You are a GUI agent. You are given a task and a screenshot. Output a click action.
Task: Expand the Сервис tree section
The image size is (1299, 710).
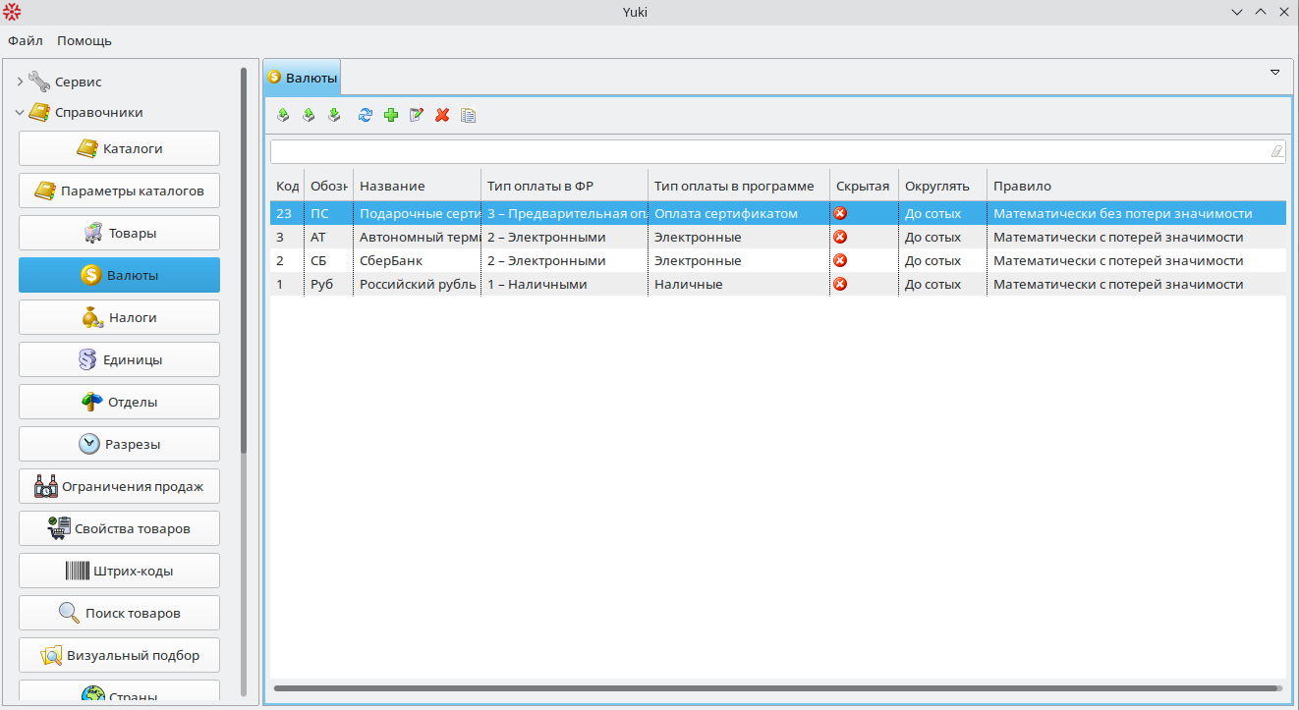(x=20, y=82)
